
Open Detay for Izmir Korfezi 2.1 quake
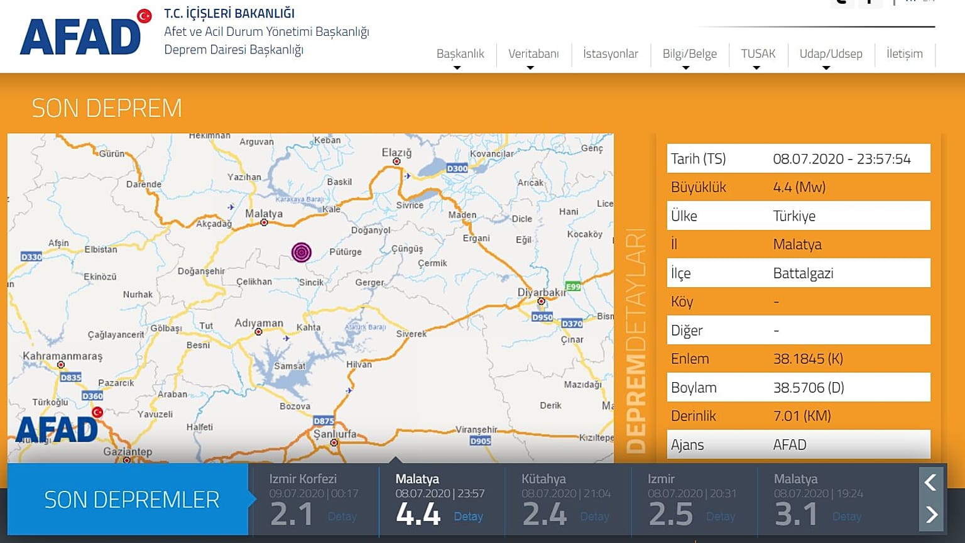(x=342, y=517)
